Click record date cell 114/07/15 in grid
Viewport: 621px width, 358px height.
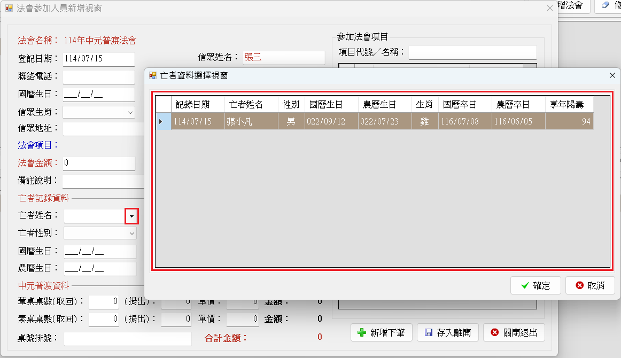tap(198, 121)
